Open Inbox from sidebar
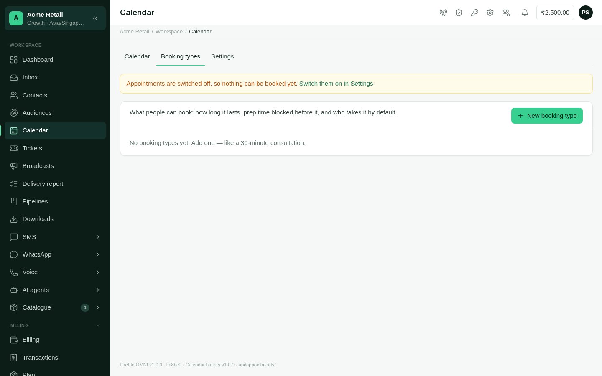This screenshot has height=376, width=602. click(55, 77)
